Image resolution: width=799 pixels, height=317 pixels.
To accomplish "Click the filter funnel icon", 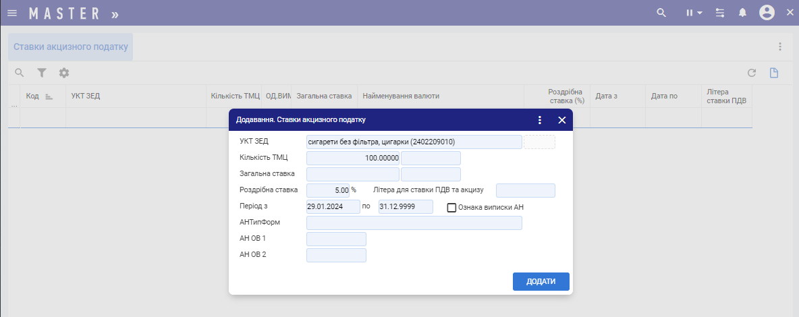I will 42,73.
